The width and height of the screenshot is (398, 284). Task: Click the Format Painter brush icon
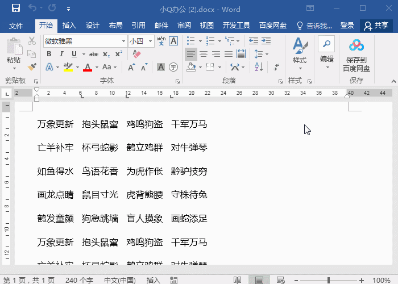tap(32, 67)
